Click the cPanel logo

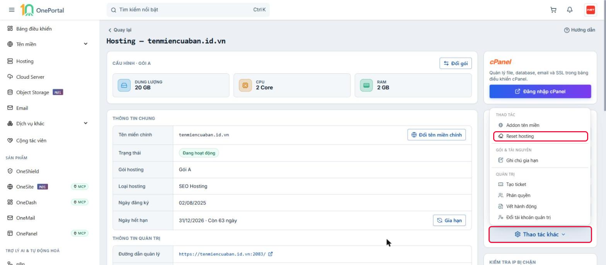tap(500, 62)
